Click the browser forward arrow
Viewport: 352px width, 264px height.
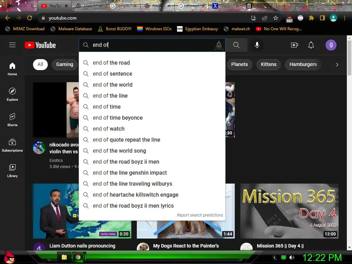coord(19,18)
